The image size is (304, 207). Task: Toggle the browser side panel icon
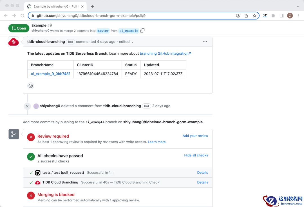[x=281, y=16]
